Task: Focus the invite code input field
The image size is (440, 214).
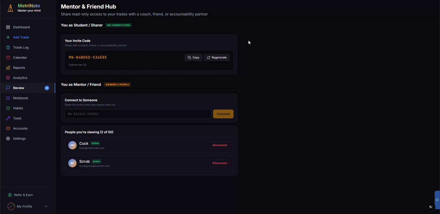Action: coord(138,114)
